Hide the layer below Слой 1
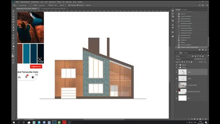Image resolution: width=220 pixels, height=124 pixels. pyautogui.click(x=176, y=79)
